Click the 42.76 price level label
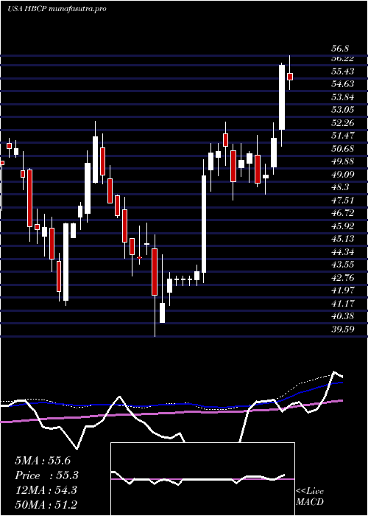 tap(342, 278)
